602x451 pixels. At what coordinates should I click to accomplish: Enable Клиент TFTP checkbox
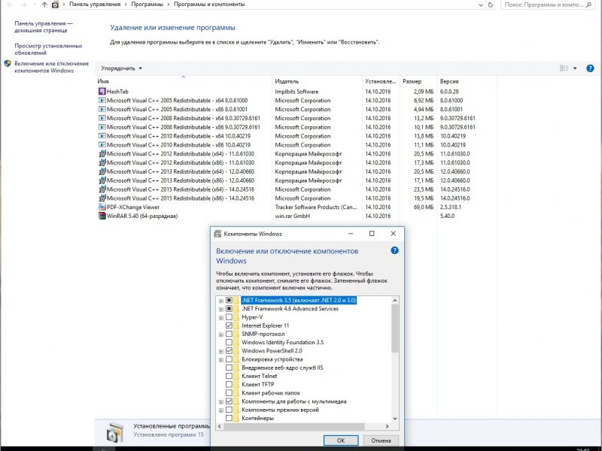229,385
